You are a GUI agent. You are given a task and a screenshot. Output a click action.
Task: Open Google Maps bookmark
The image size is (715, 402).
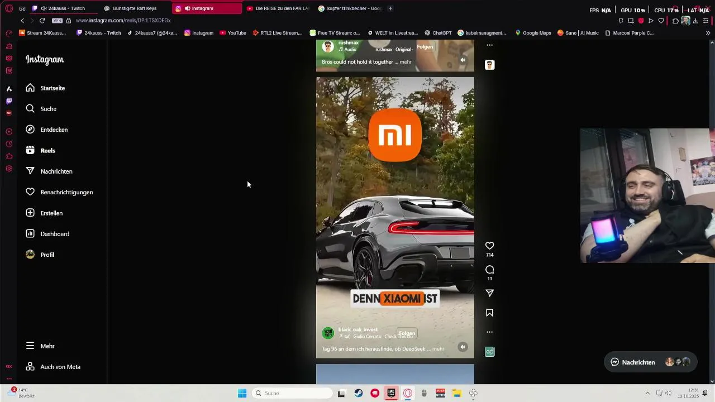click(x=533, y=33)
